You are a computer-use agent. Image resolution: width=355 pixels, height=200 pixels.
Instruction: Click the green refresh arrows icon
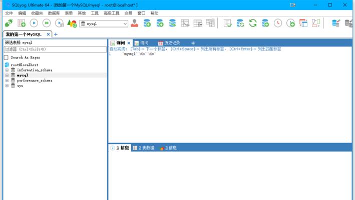(253, 23)
